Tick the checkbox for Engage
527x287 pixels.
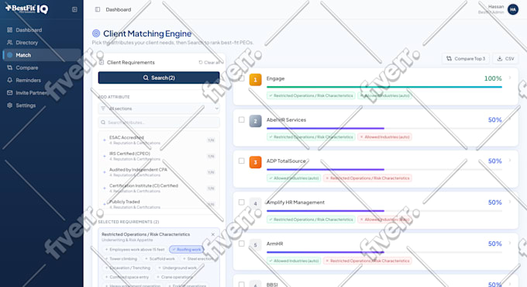(x=241, y=78)
